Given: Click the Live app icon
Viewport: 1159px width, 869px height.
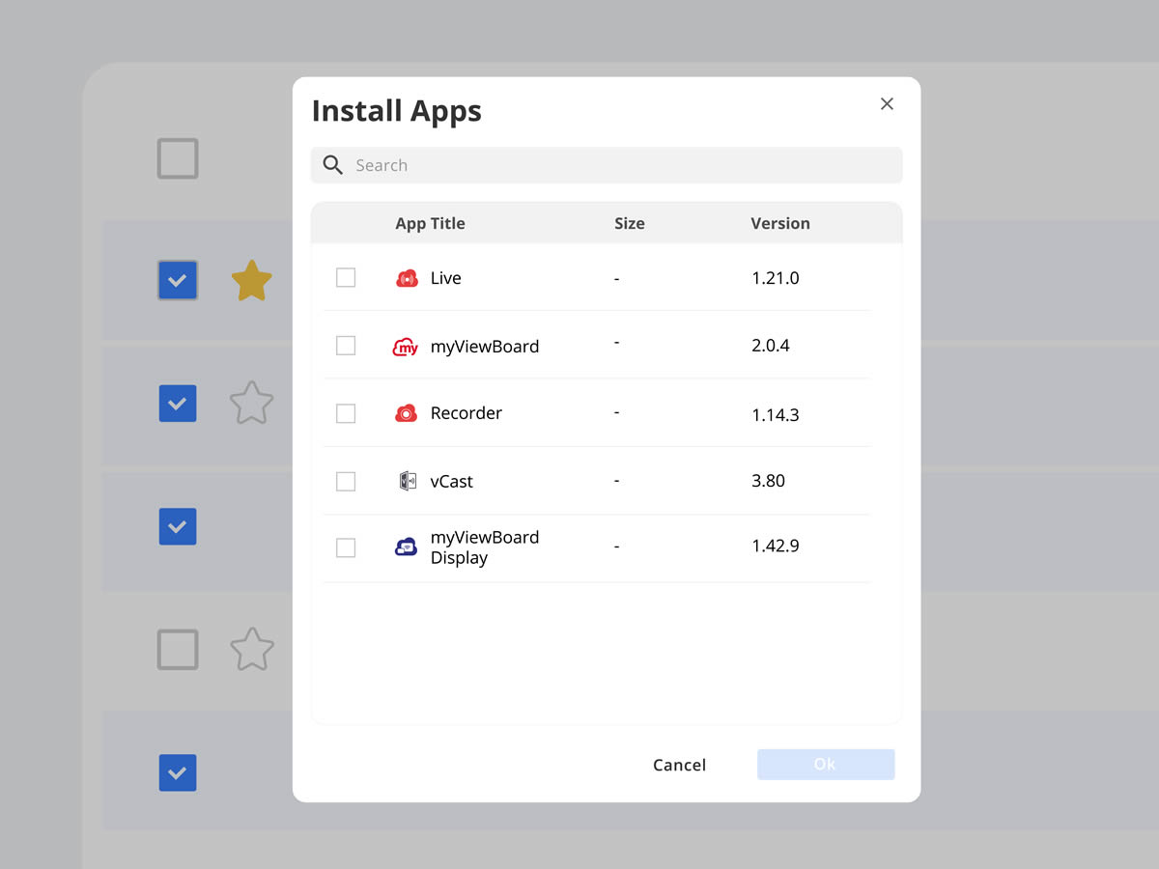Looking at the screenshot, I should tap(407, 278).
